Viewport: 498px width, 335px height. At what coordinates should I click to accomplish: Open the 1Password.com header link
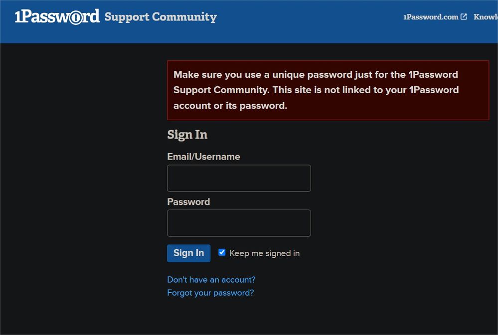pos(431,17)
